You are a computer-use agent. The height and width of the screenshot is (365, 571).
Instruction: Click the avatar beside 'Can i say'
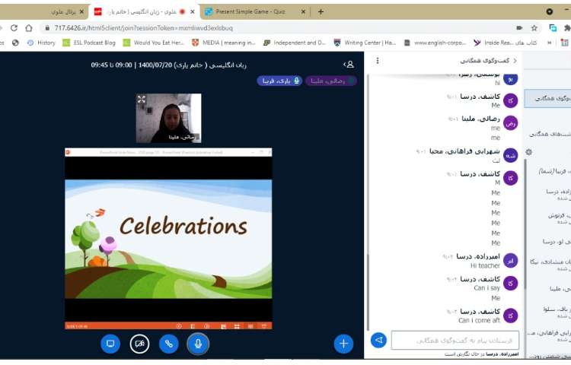(x=511, y=283)
